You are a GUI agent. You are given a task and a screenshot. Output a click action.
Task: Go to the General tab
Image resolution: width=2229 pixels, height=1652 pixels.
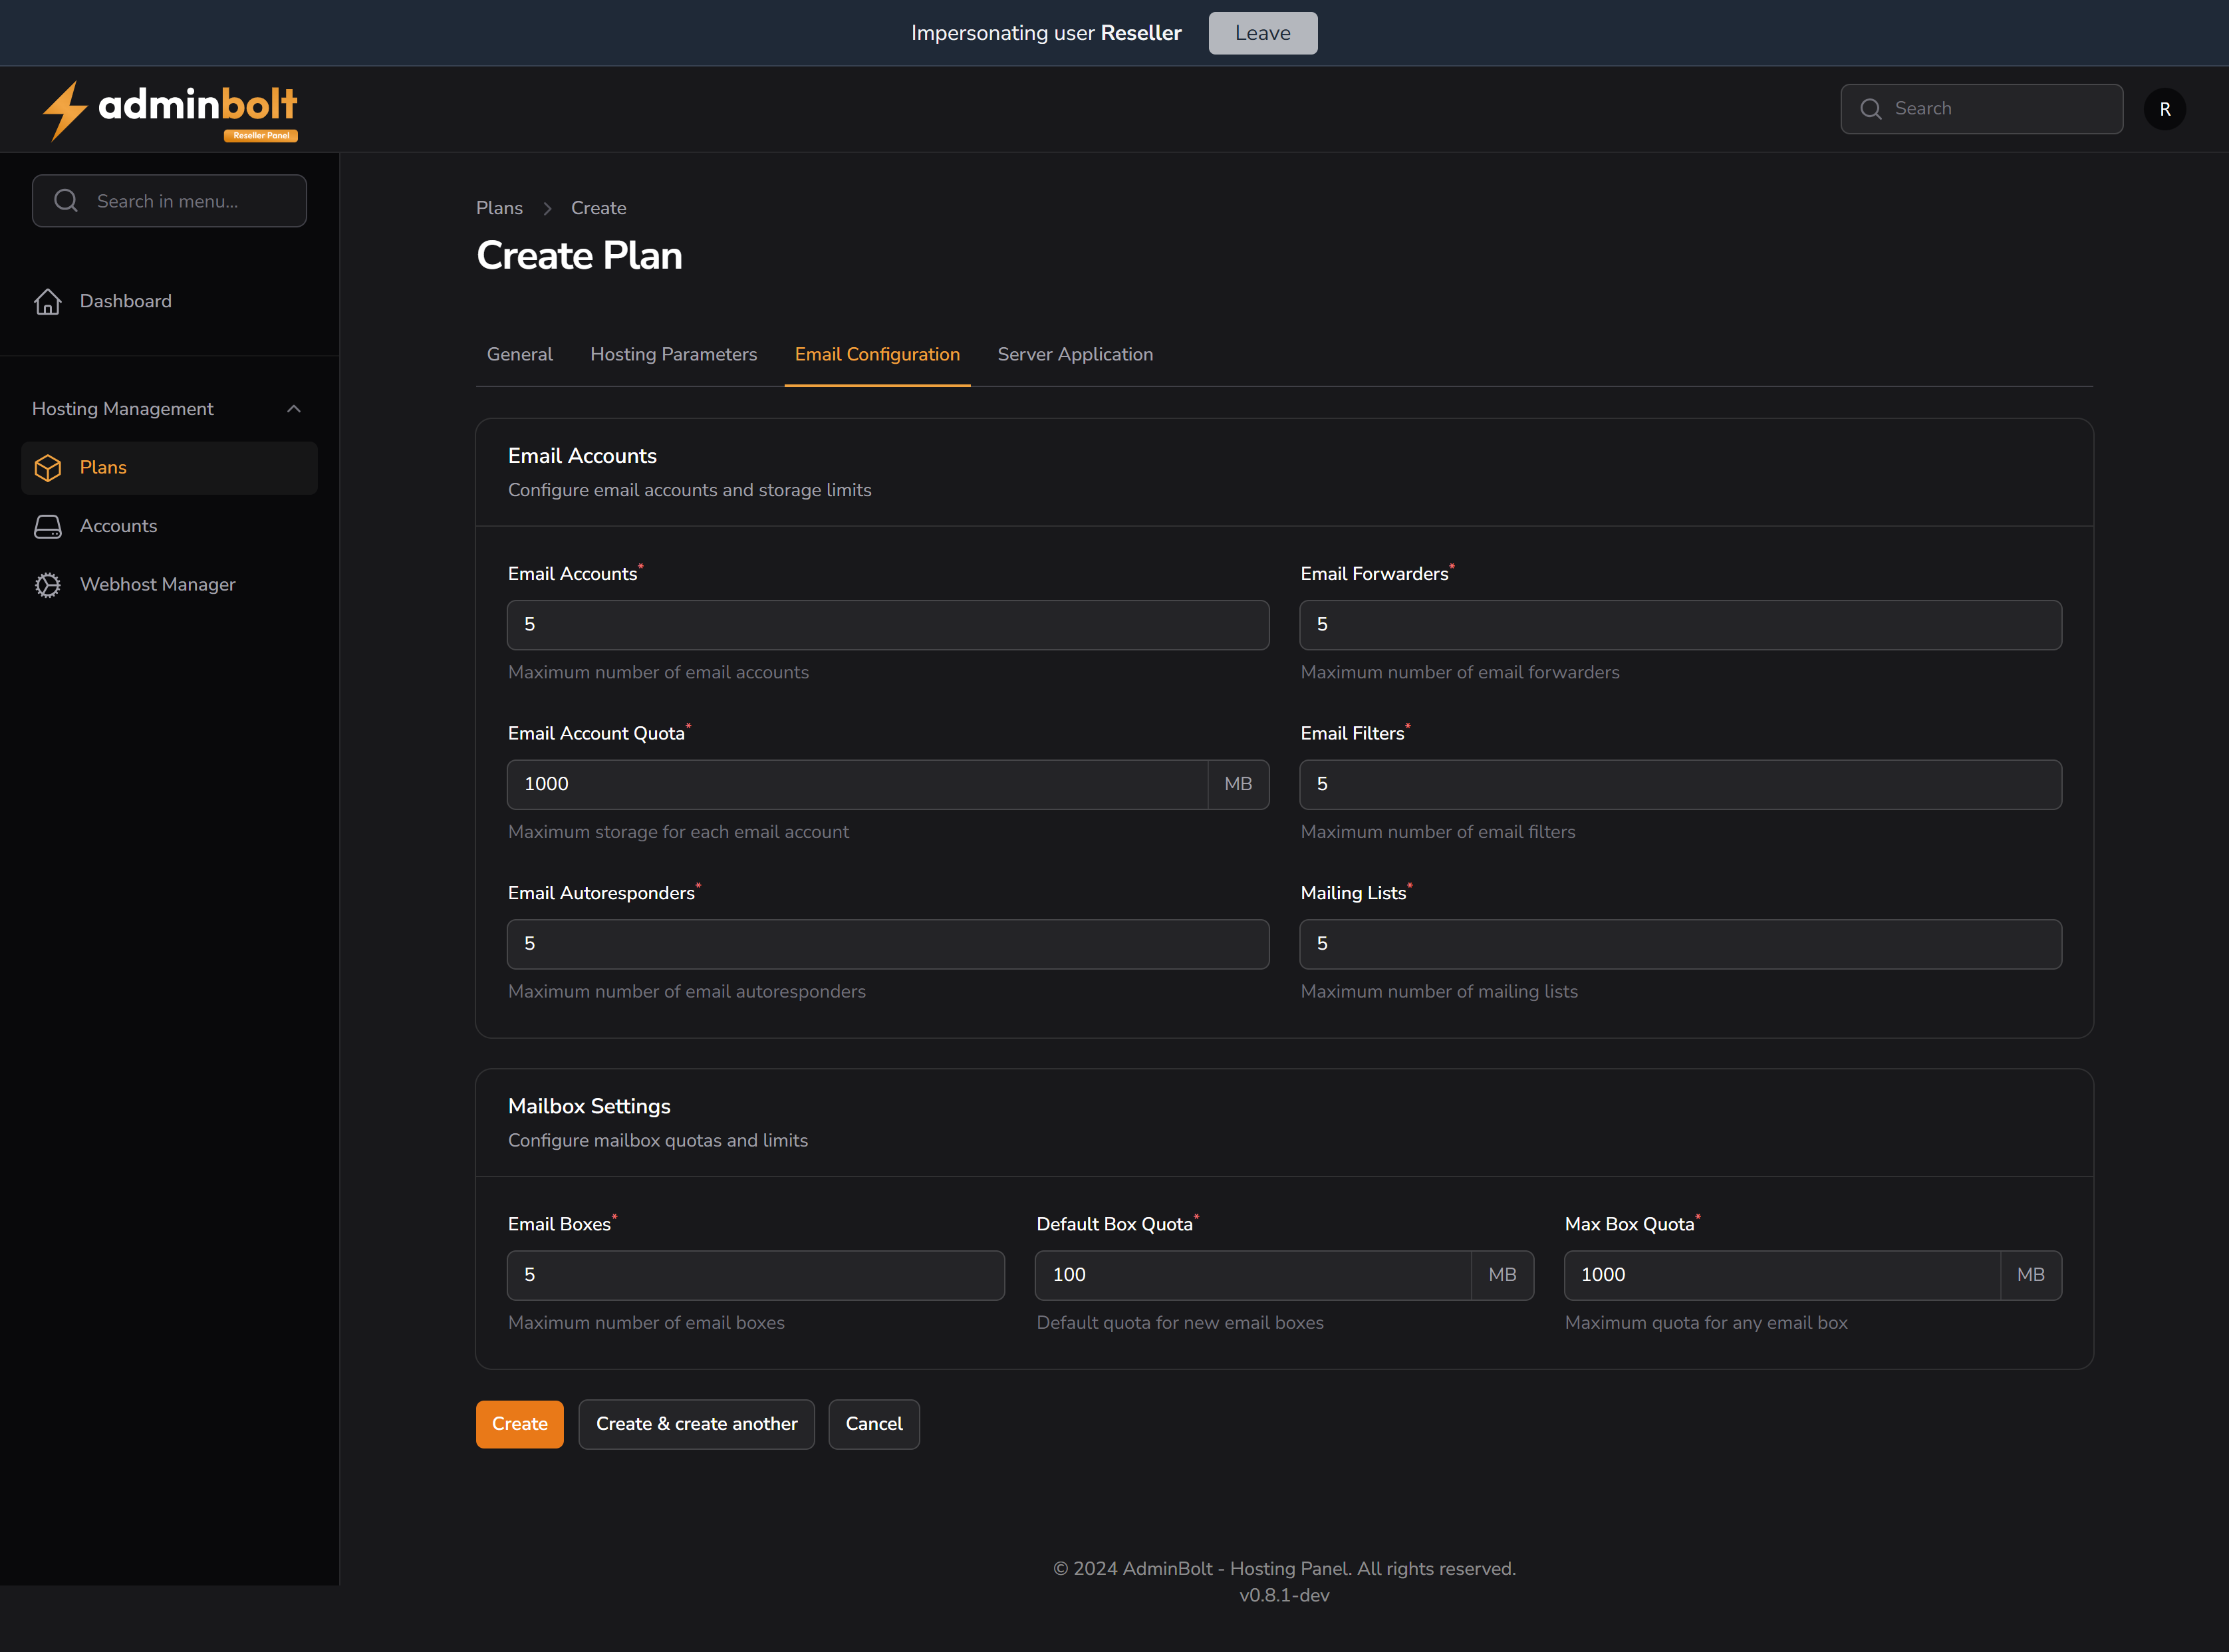(x=519, y=354)
